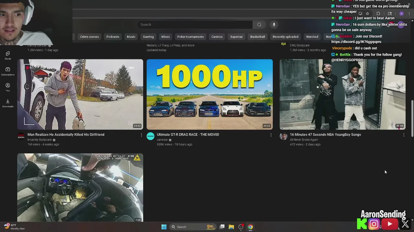Select the Crime scenes filter chip

[90, 37]
